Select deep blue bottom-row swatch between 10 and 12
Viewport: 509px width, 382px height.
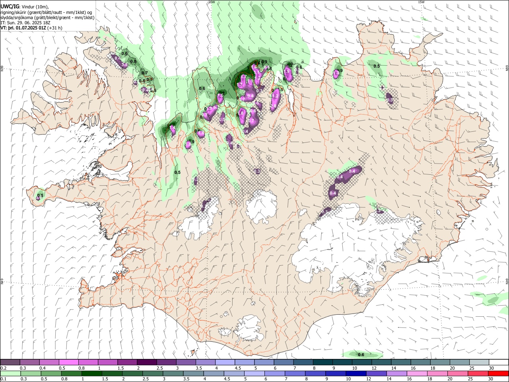pos(356,373)
